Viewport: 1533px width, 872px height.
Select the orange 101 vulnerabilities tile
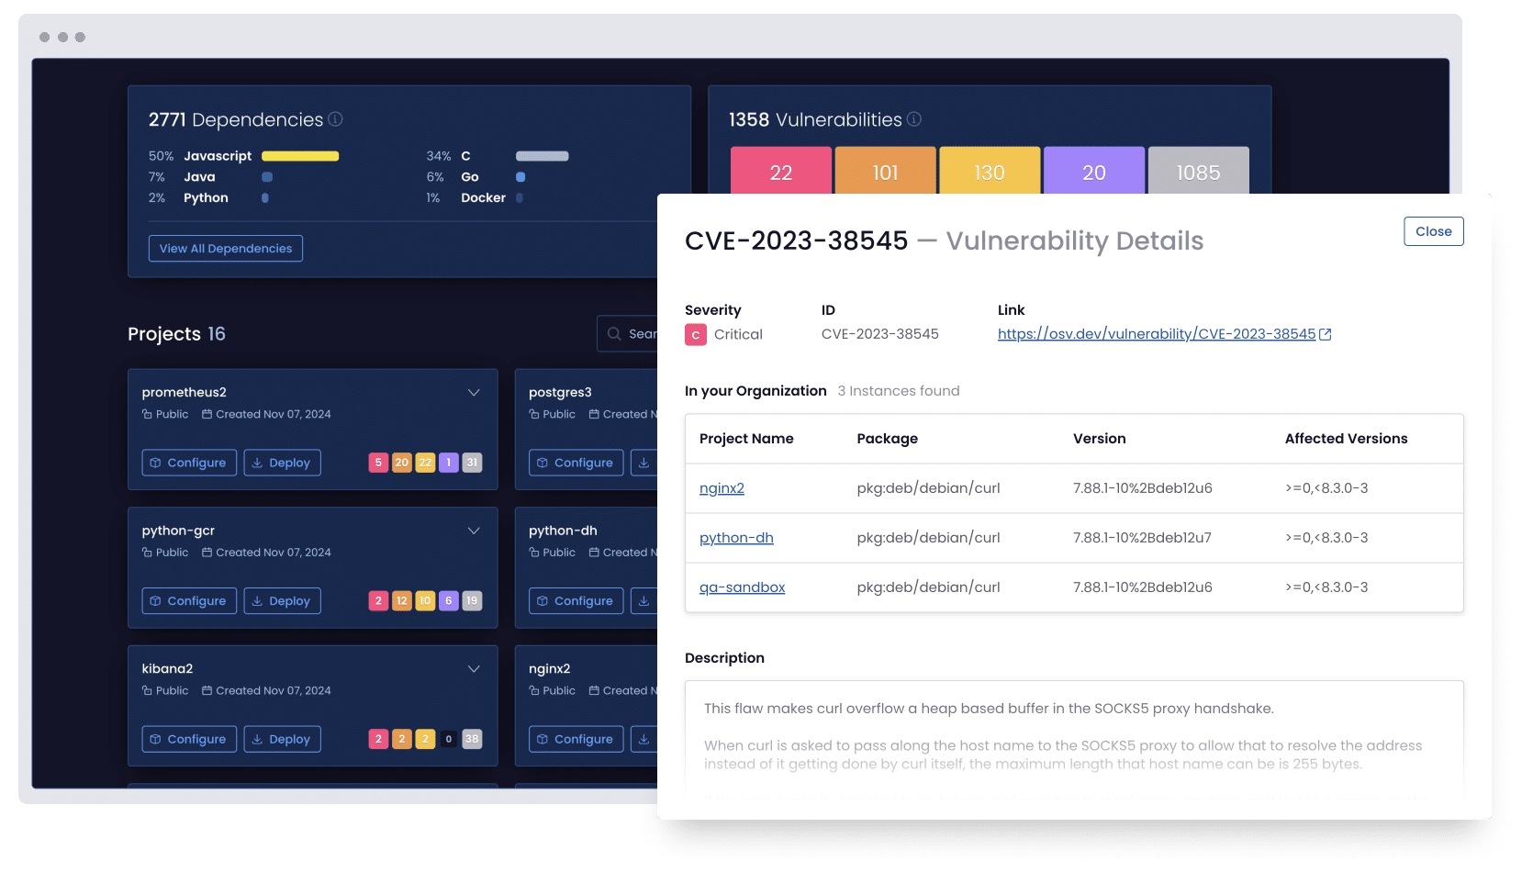(x=885, y=172)
